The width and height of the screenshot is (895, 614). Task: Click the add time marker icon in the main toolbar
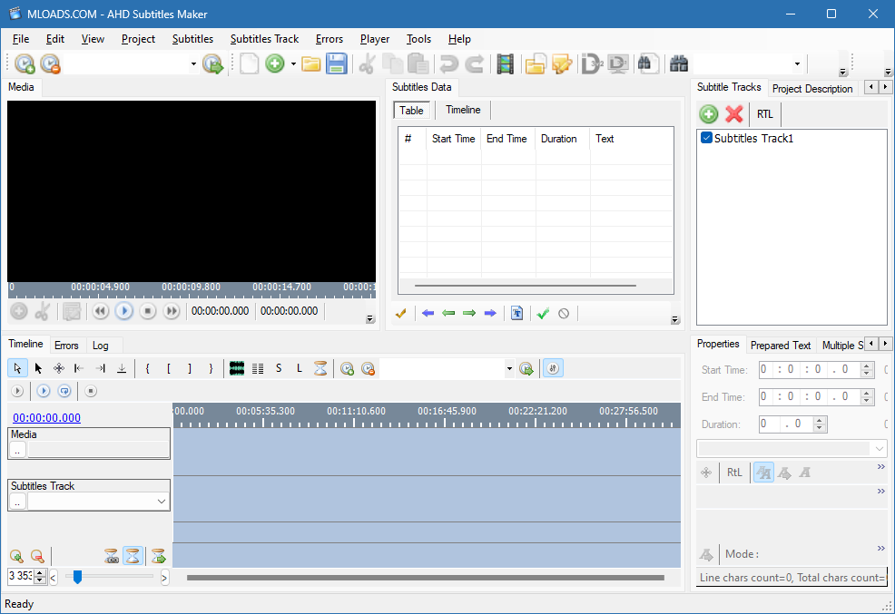pyautogui.click(x=25, y=63)
